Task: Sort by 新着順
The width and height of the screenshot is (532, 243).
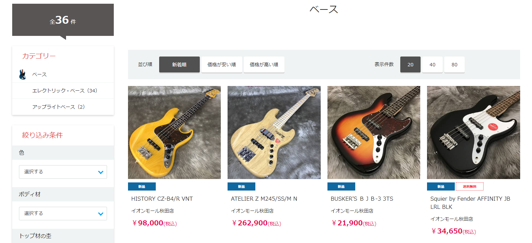Action: coord(179,65)
